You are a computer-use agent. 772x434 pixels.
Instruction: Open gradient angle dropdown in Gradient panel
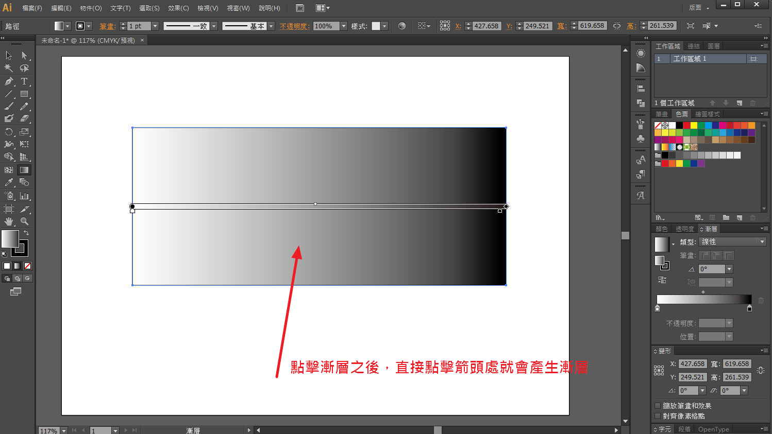729,269
